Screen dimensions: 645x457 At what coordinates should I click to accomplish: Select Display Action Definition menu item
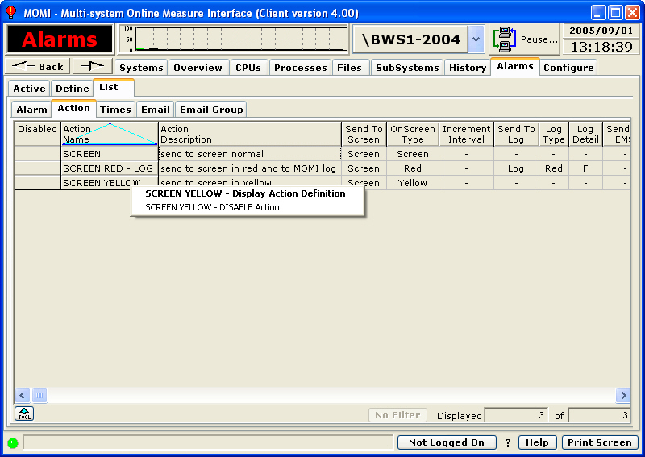245,193
